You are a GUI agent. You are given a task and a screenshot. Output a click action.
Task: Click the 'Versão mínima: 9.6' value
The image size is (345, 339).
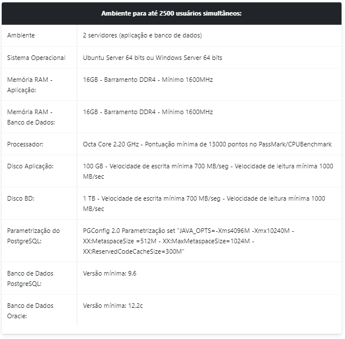coord(110,273)
